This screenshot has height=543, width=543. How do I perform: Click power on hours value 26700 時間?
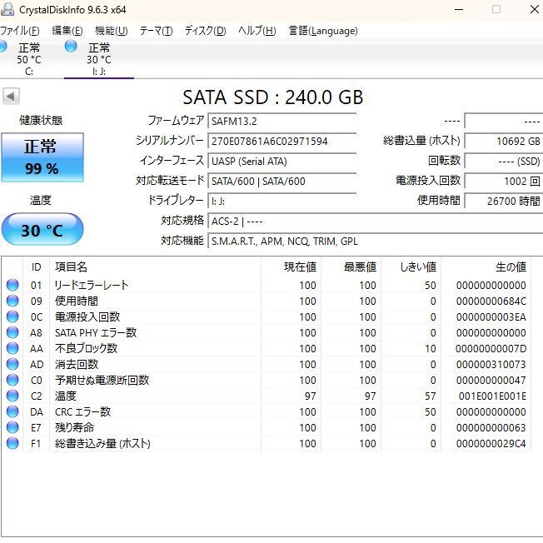coord(504,202)
